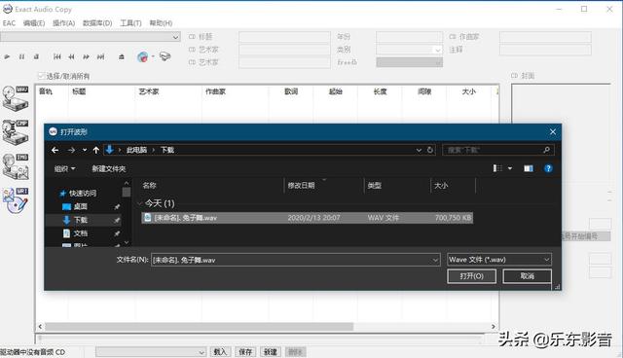
Task: Click the Downloads arrow icon in address bar
Action: (109, 150)
